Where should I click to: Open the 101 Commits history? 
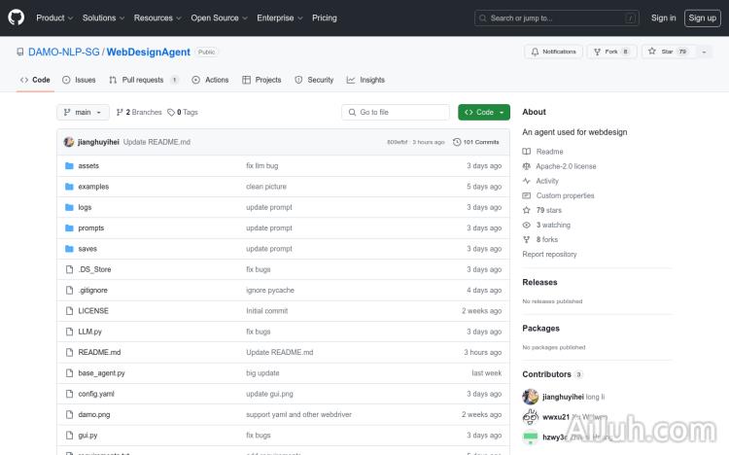tap(476, 142)
